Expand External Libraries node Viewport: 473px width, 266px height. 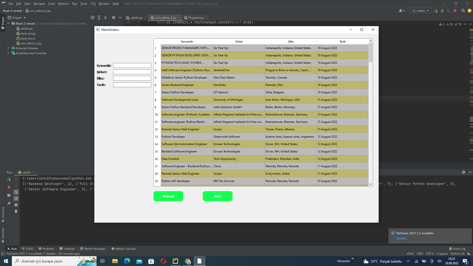[8, 48]
